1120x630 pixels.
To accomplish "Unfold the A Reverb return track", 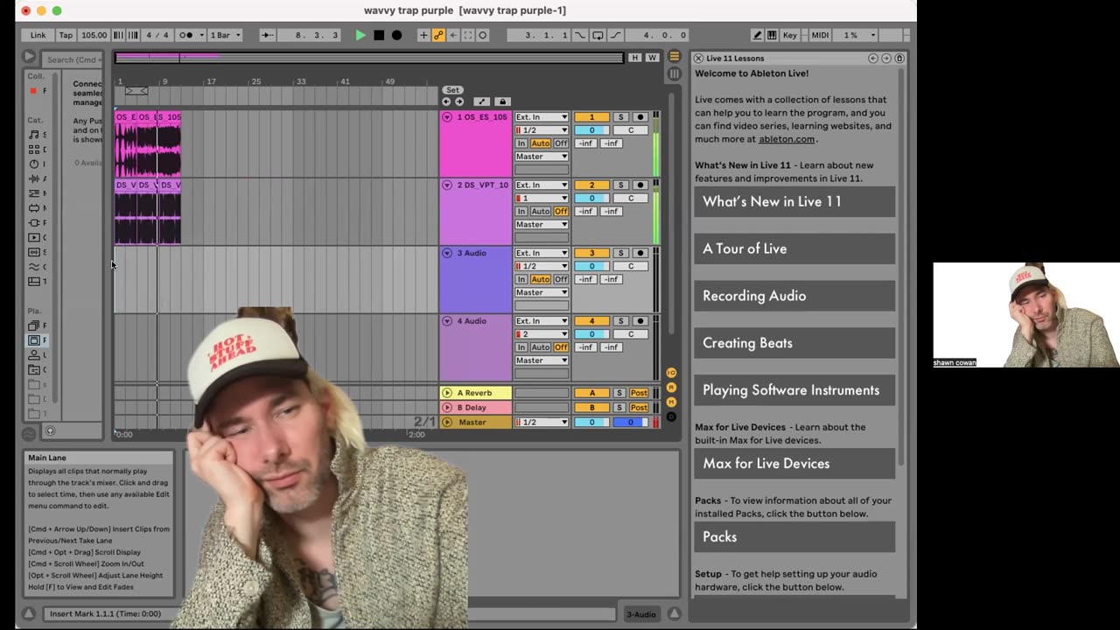I will tap(447, 393).
